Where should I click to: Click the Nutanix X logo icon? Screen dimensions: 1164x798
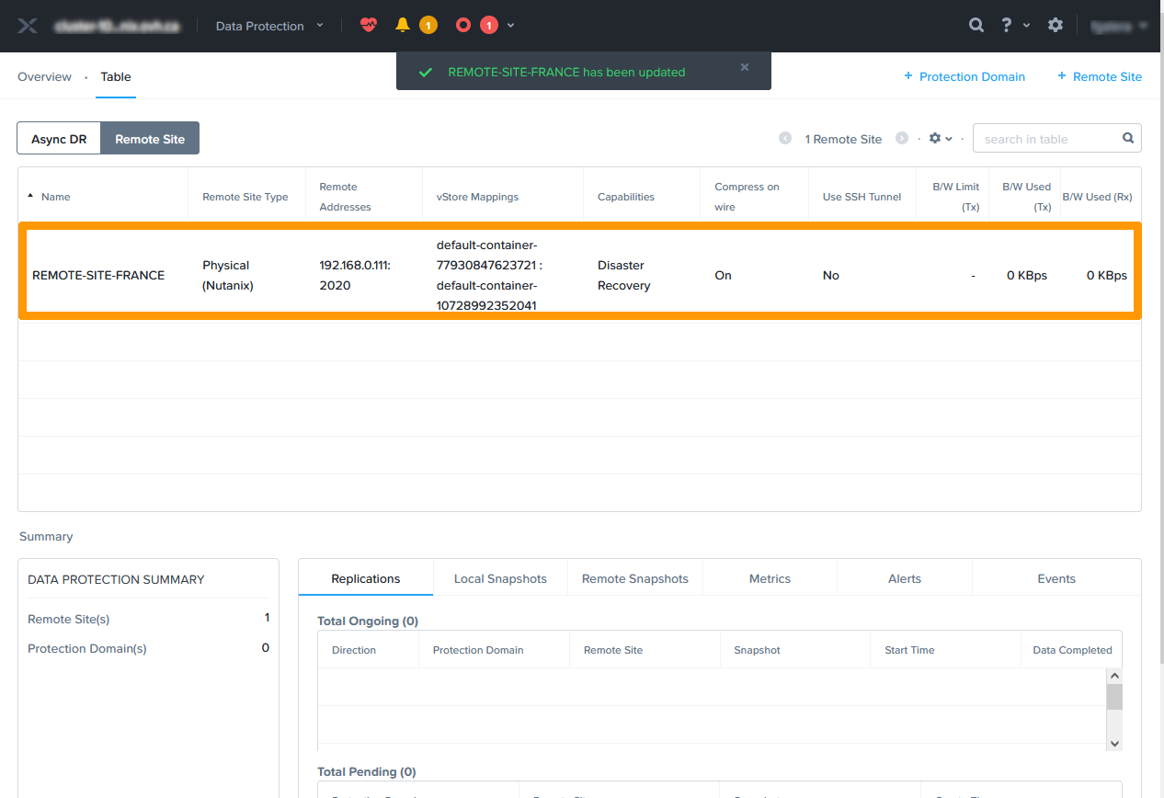[28, 26]
